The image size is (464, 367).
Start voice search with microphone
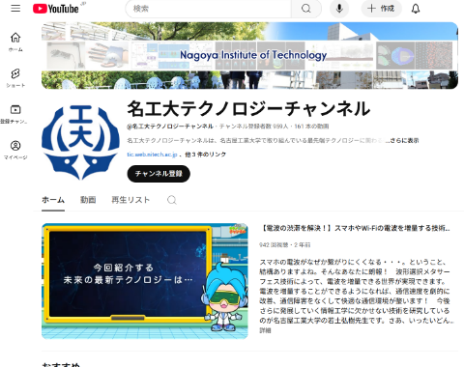tap(339, 9)
